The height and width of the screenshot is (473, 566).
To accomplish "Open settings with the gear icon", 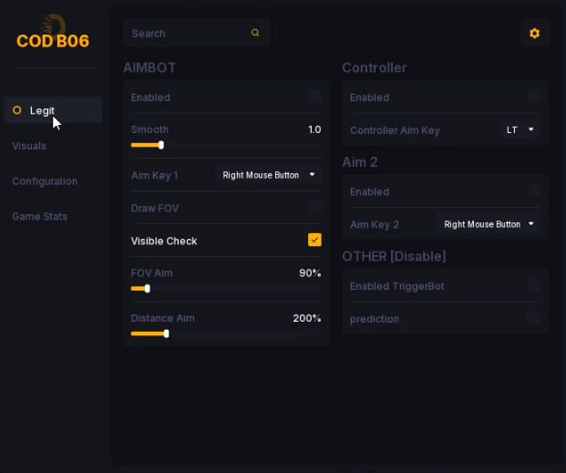I will tap(535, 33).
